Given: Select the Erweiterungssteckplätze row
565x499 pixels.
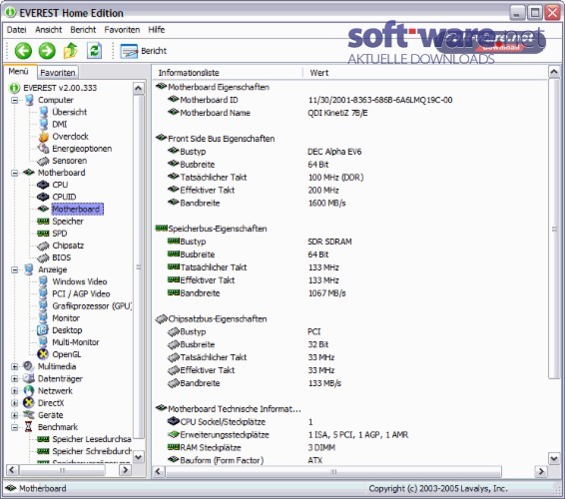Looking at the screenshot, I should [x=287, y=435].
